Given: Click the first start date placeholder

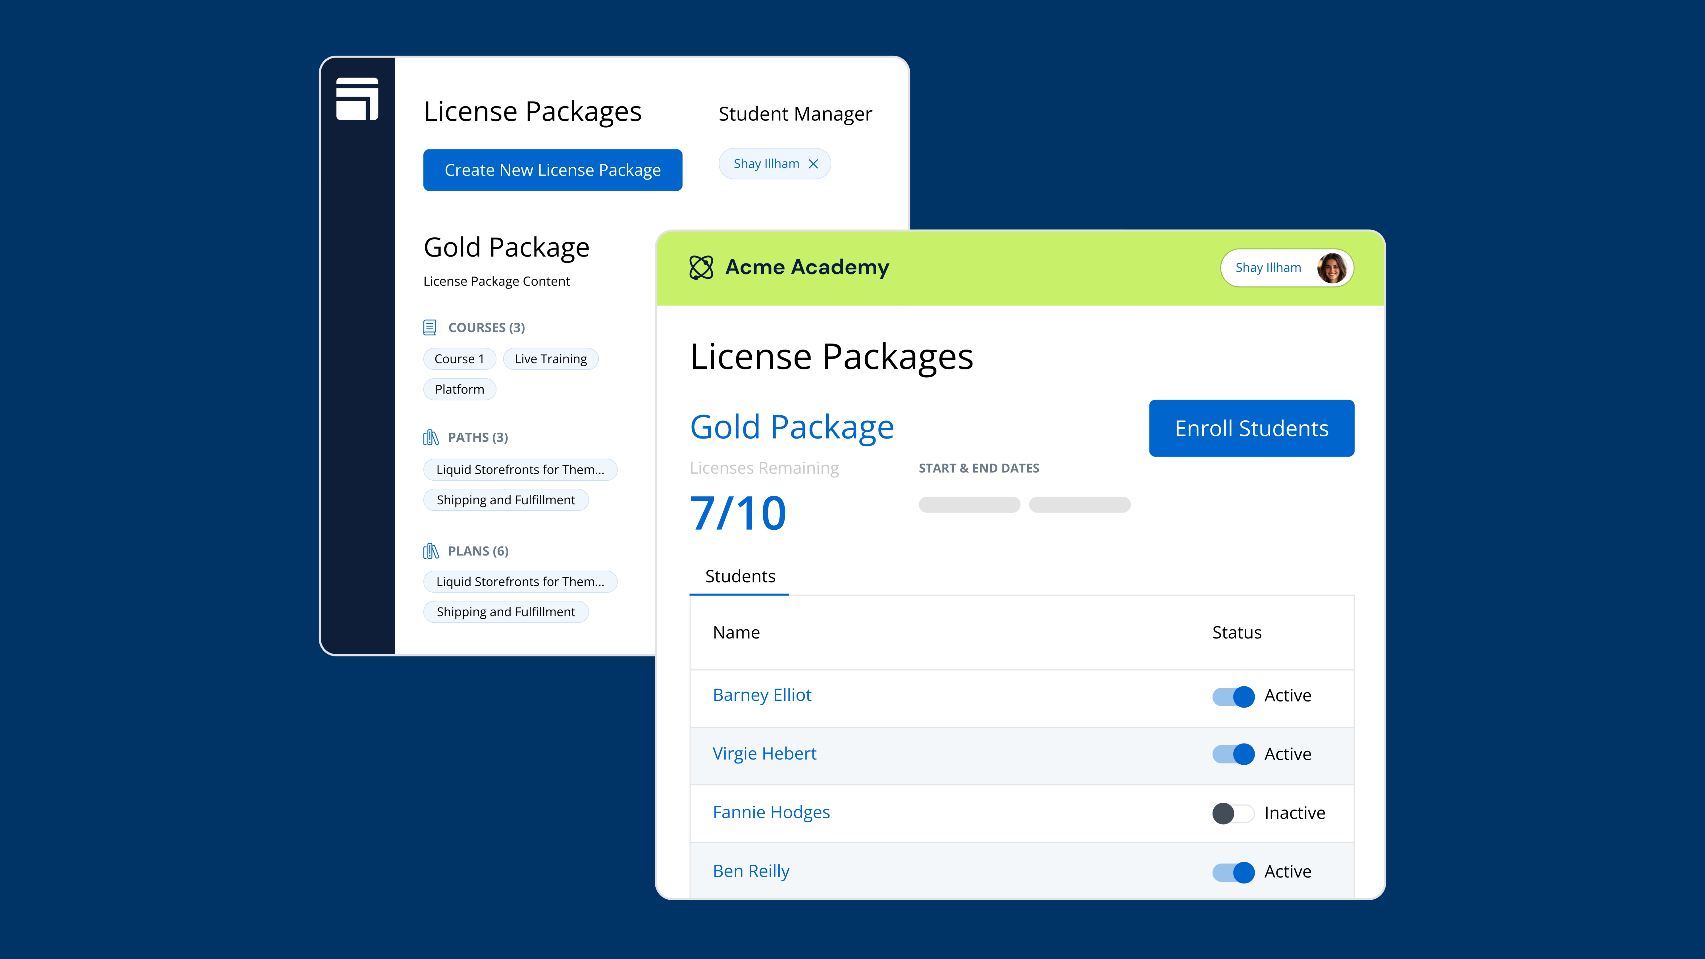Looking at the screenshot, I should tap(969, 504).
